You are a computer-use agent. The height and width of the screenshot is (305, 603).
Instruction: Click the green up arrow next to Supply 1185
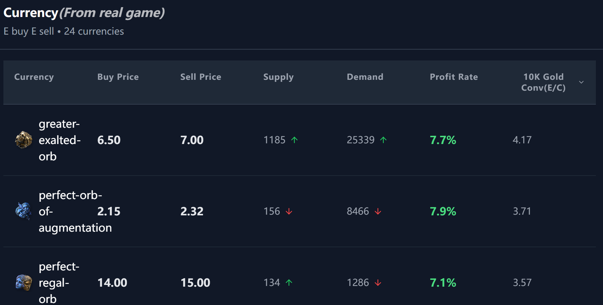click(x=294, y=140)
